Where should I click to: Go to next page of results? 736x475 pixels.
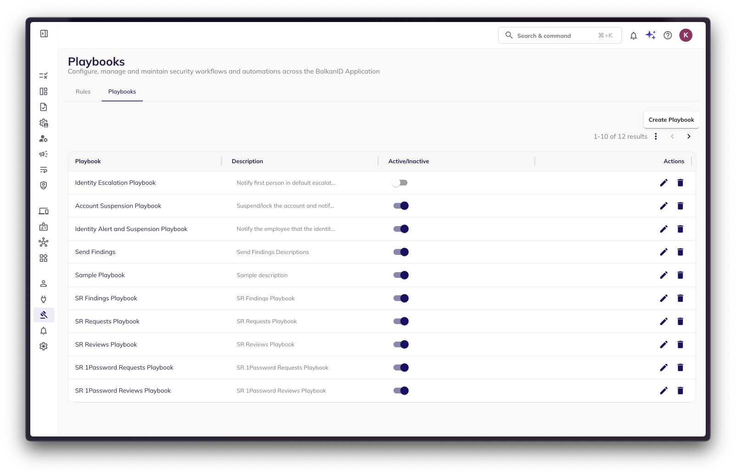click(x=689, y=137)
